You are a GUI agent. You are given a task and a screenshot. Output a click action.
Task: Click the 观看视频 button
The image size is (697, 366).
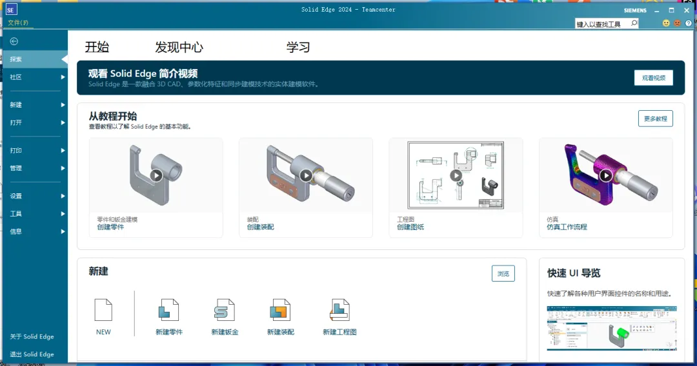coord(653,77)
